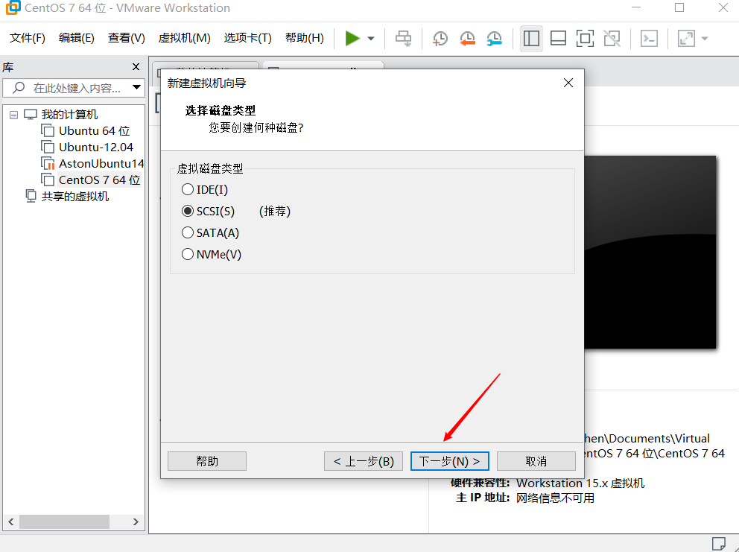Select the AstonUbuntu14 virtual machine
This screenshot has height=552, width=739.
101,164
